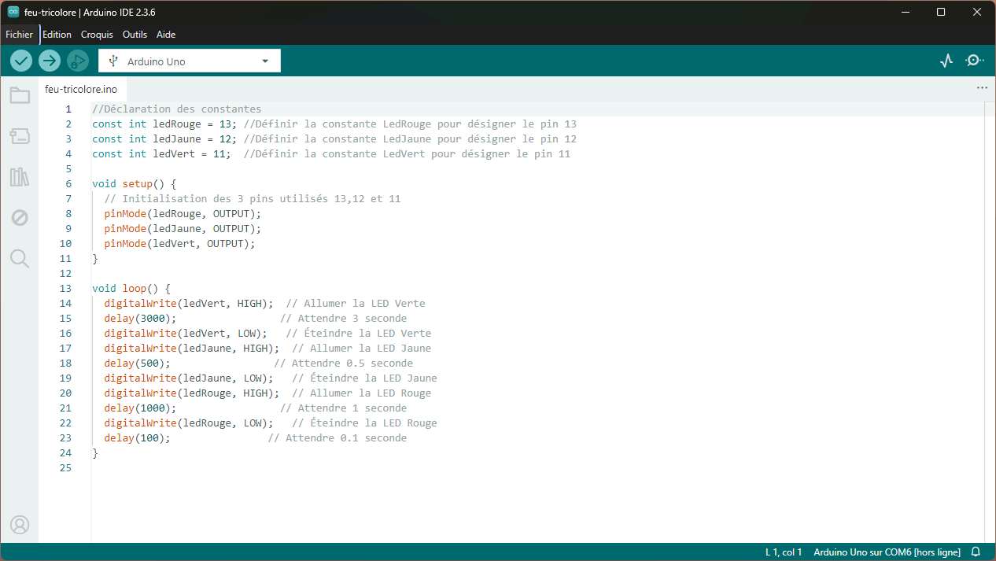Screen dimensions: 996x561
Task: Open the Sketchbook folder icon in the sidebar
Action: coord(20,96)
